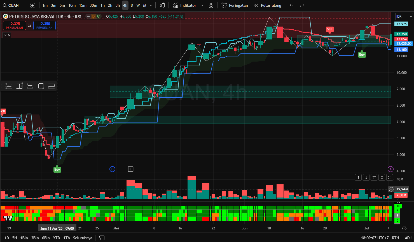Screen dimensions: 414x242
Task: Switch to the 5m timeframe
Action: [x=62, y=5]
